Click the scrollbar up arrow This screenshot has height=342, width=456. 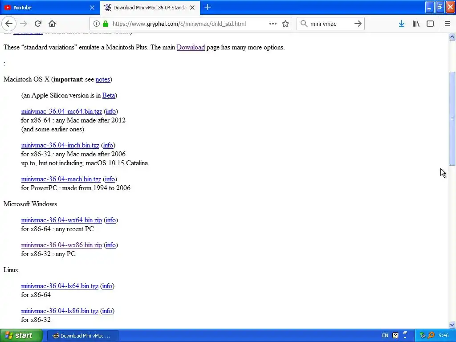click(452, 37)
